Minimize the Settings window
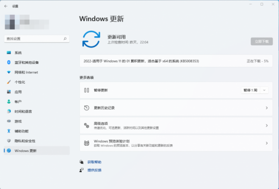This screenshot has height=189, width=279. pos(251,4)
